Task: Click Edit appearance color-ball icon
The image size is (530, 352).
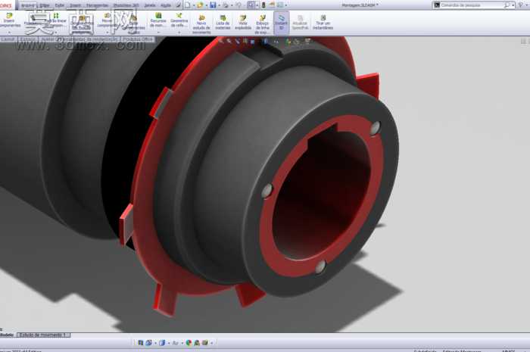Action: [288, 42]
